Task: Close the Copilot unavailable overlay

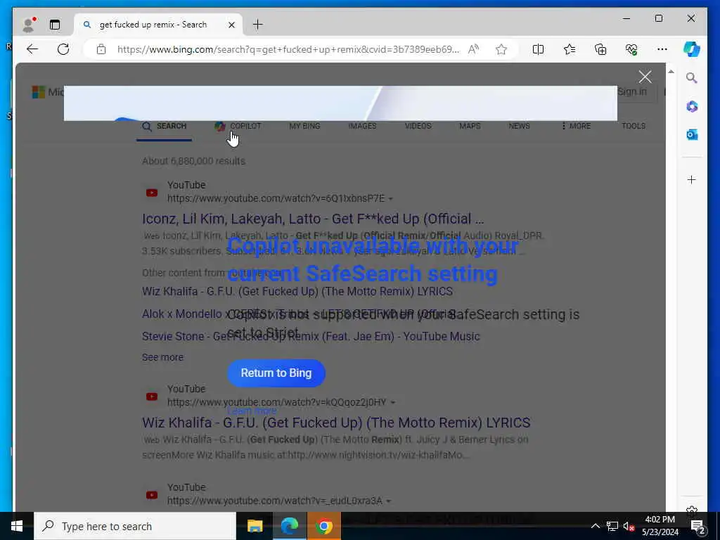Action: (x=645, y=77)
